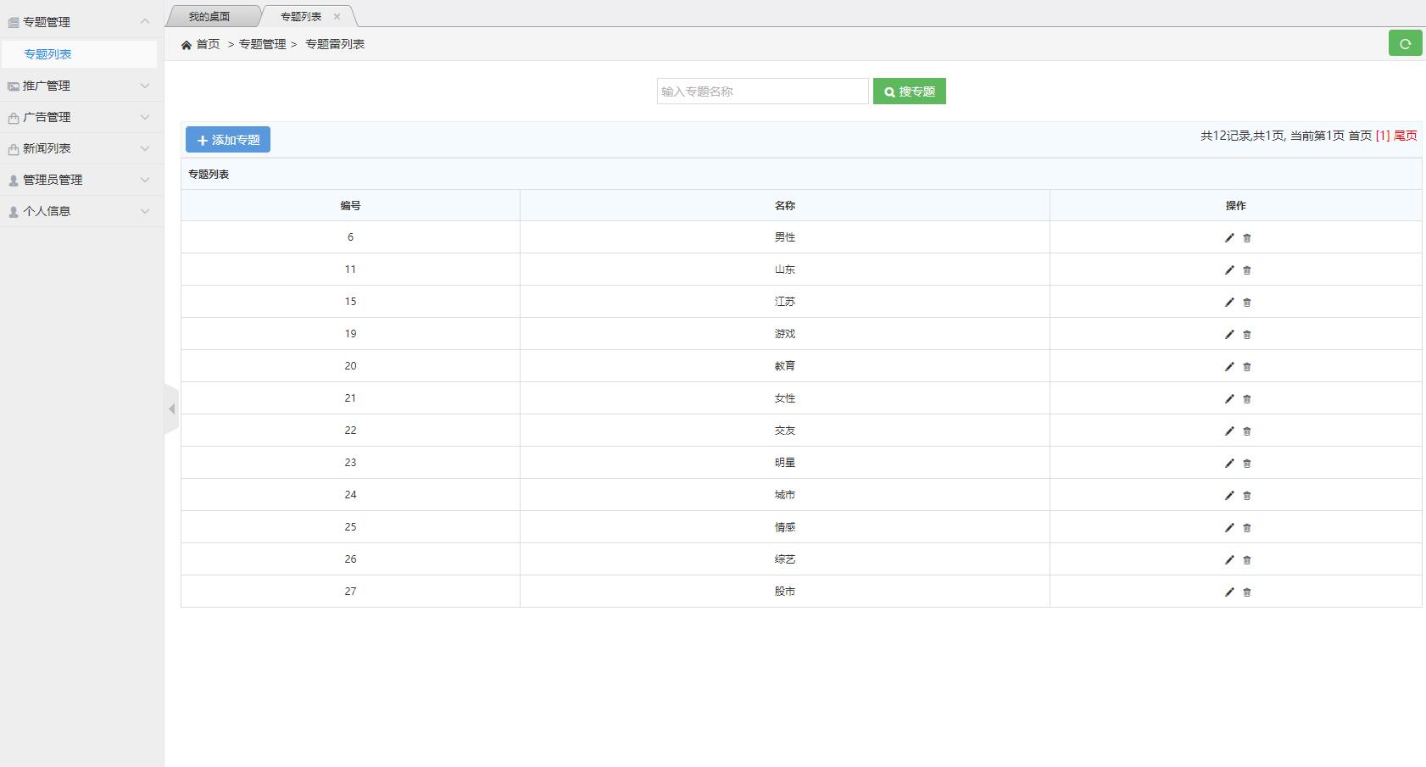
Task: Select the topic number 6
Action: pyautogui.click(x=350, y=237)
